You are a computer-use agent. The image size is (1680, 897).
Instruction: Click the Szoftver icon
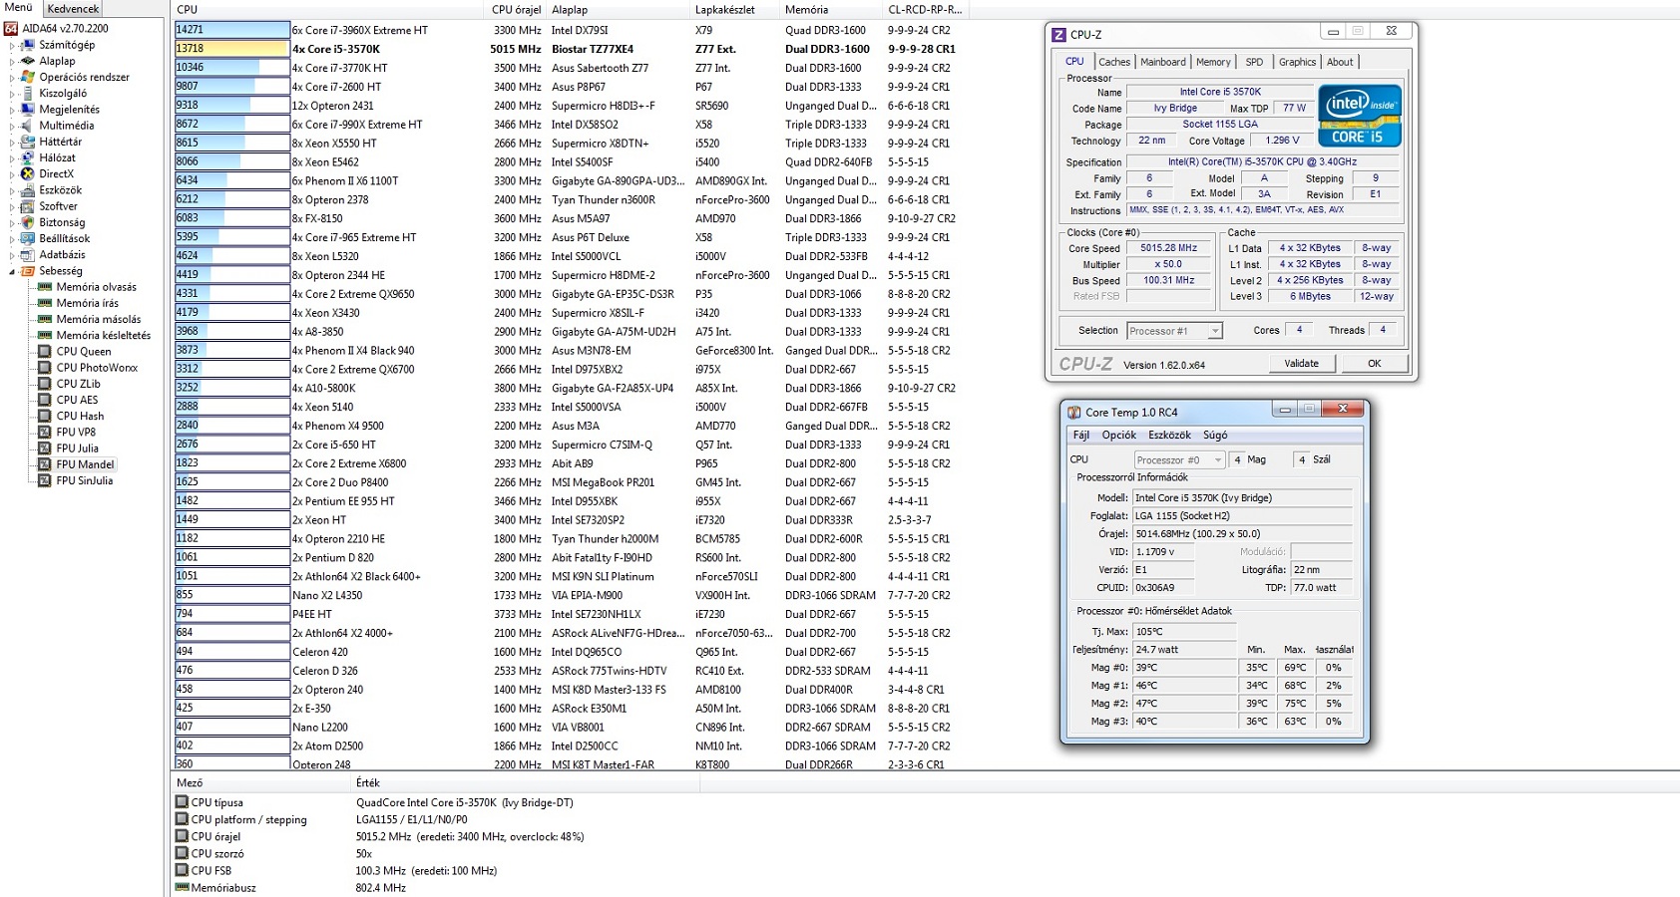28,206
